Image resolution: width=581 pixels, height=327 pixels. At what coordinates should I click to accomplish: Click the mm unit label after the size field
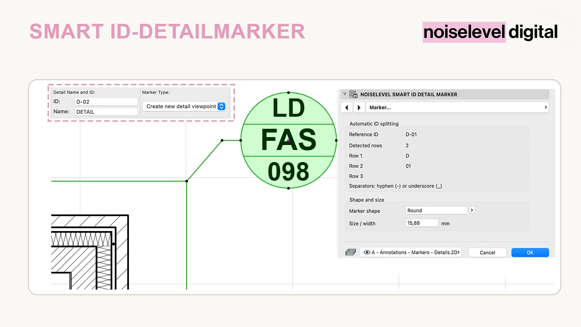(x=446, y=224)
